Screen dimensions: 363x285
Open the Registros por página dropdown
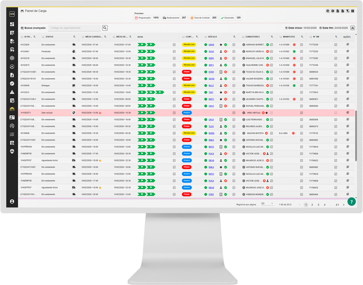coord(267,204)
